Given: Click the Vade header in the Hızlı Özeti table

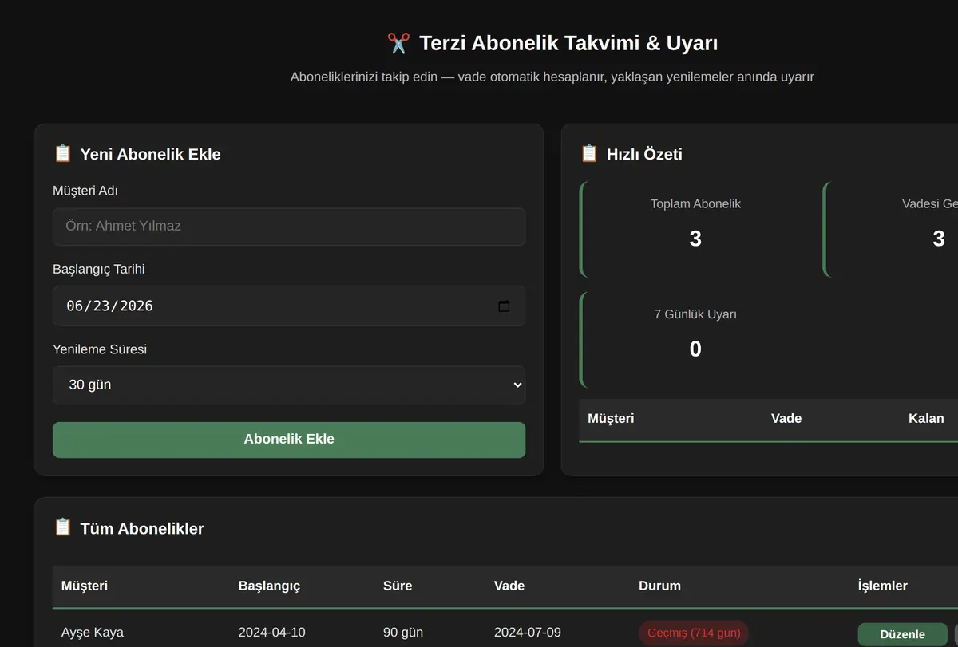Looking at the screenshot, I should pos(786,418).
